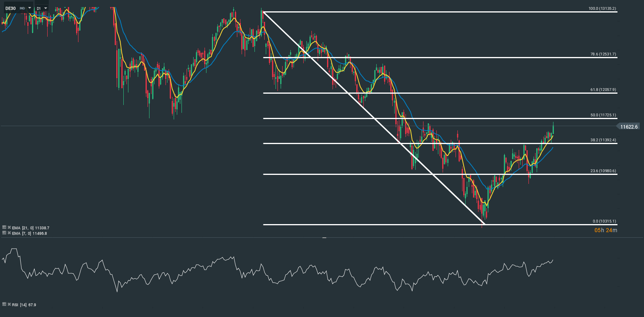Select the 50.0 Fibonacci level label

[603, 115]
